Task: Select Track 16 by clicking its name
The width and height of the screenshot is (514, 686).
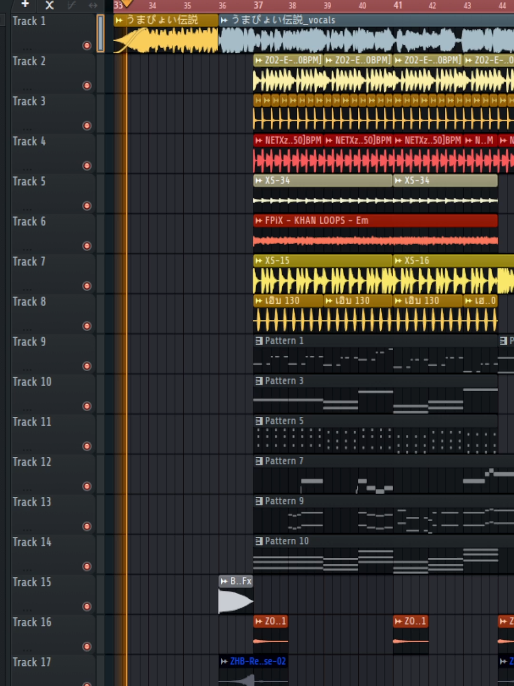Action: (32, 622)
